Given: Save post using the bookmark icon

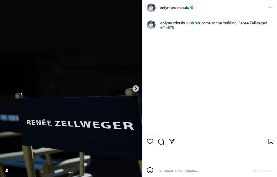Looking at the screenshot, I should pos(271,142).
